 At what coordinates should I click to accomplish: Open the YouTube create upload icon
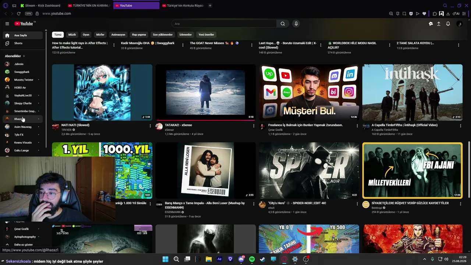[439, 24]
